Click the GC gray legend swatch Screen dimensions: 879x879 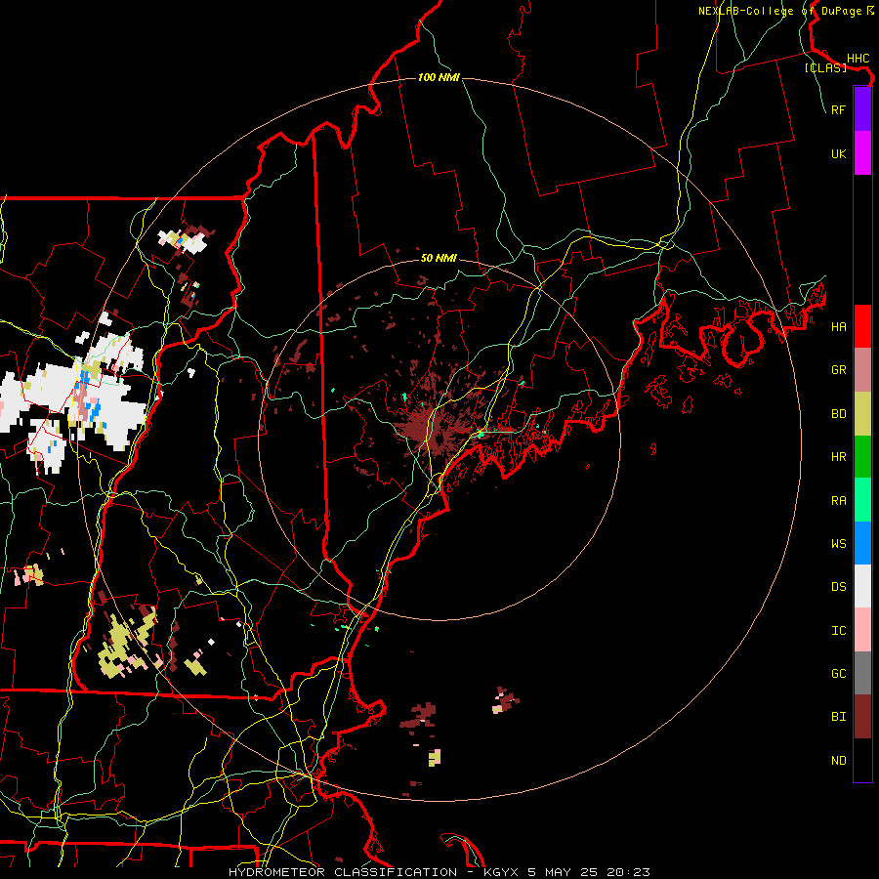862,673
